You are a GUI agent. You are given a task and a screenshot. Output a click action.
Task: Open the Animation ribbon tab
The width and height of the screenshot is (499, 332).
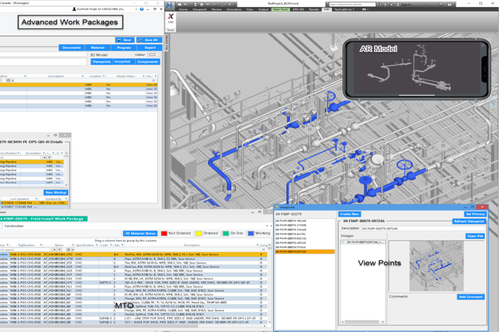234,10
